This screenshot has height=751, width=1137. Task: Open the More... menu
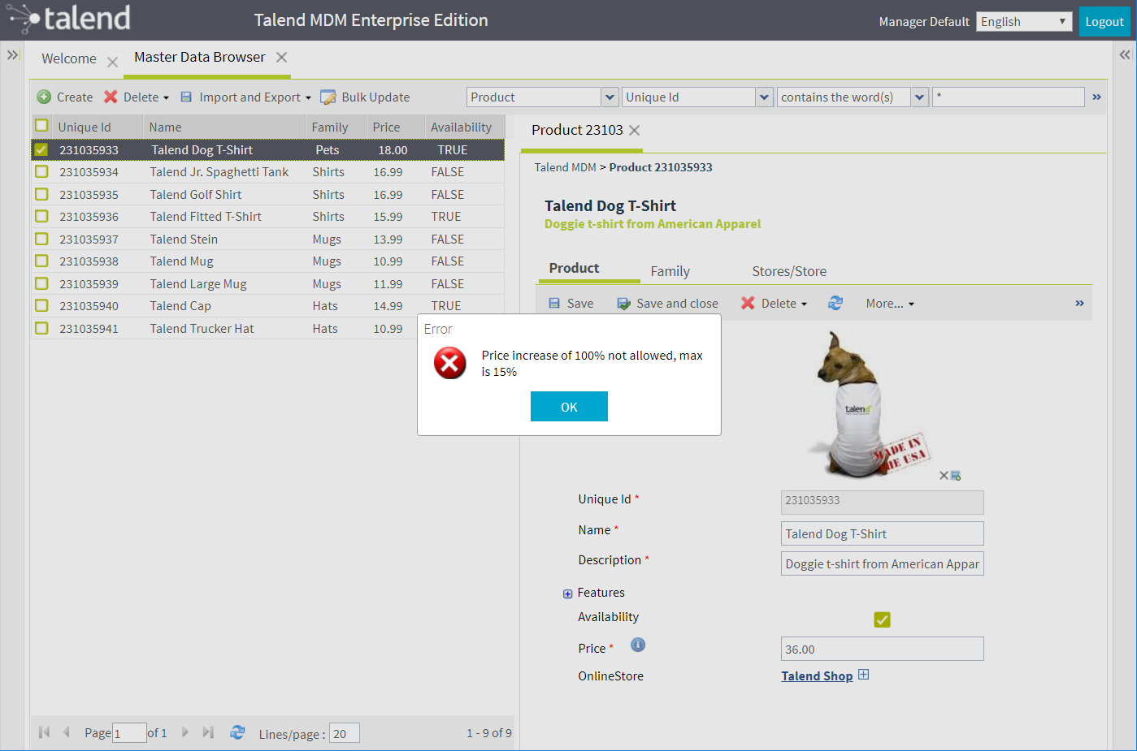coord(890,303)
